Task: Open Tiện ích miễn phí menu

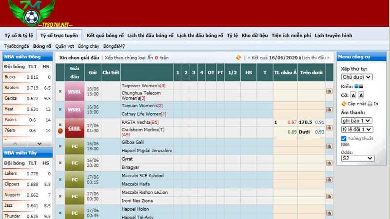Action: click(291, 36)
